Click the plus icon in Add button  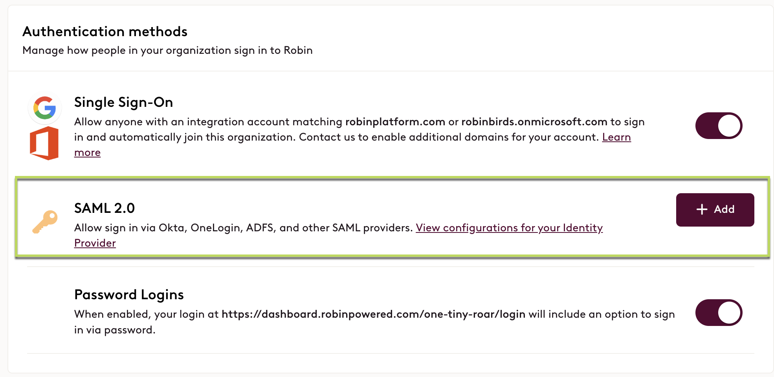point(702,209)
